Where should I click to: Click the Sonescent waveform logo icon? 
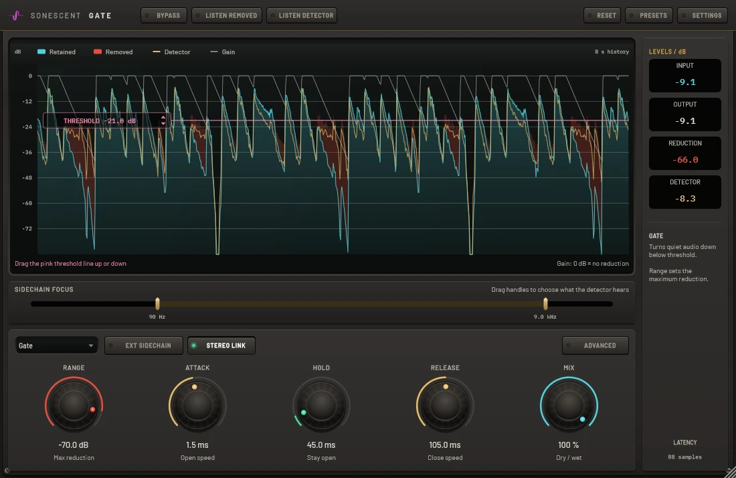click(x=16, y=15)
